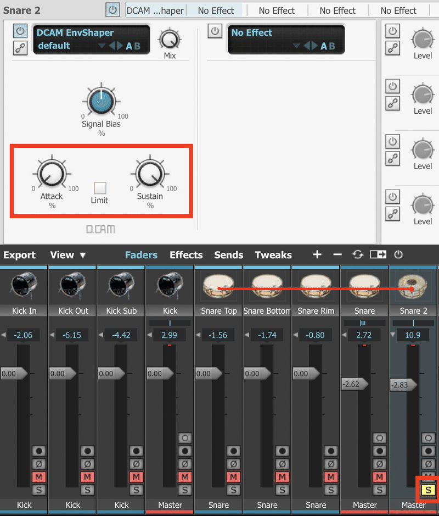Expand the Snare bus channel triangle
The width and height of the screenshot is (439, 516).
coord(344,335)
